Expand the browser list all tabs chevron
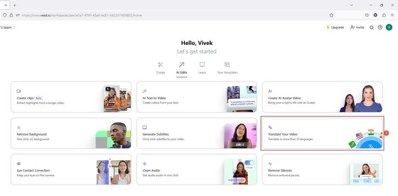Screen dimensions: 398x196 click(x=351, y=5)
